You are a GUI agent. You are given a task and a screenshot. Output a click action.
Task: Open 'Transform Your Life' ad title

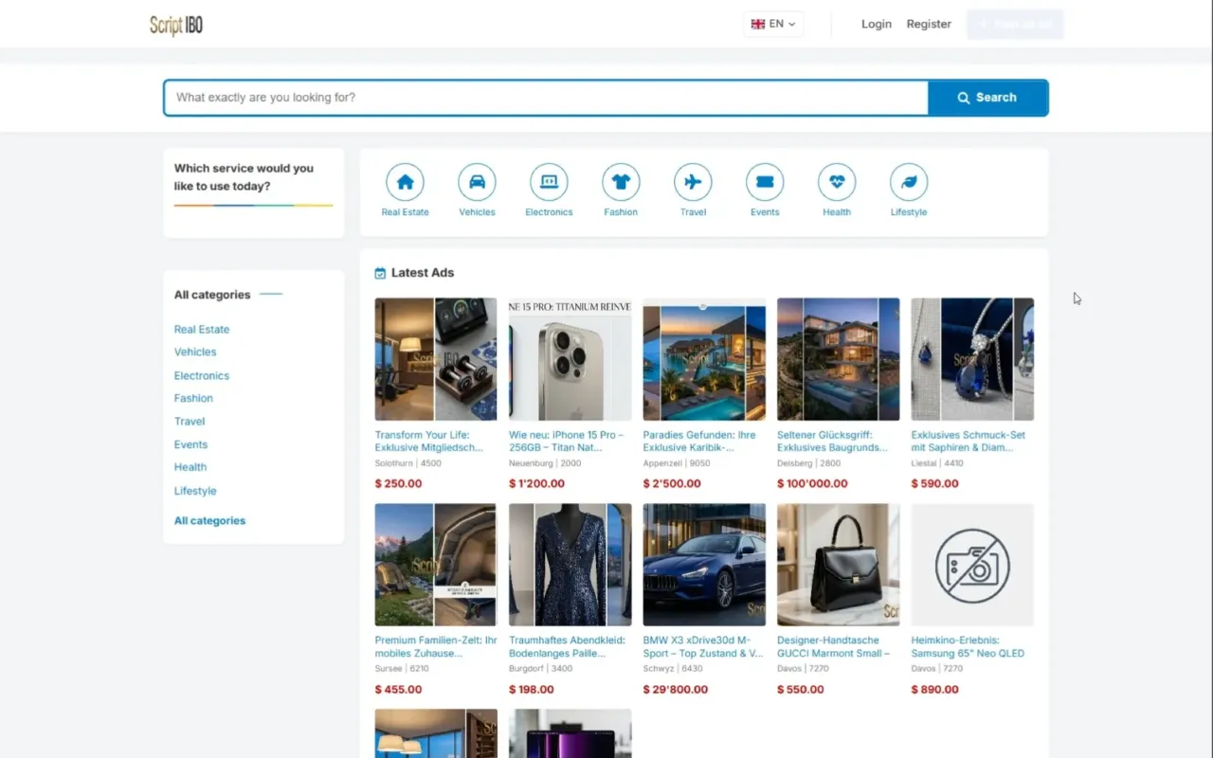point(429,442)
